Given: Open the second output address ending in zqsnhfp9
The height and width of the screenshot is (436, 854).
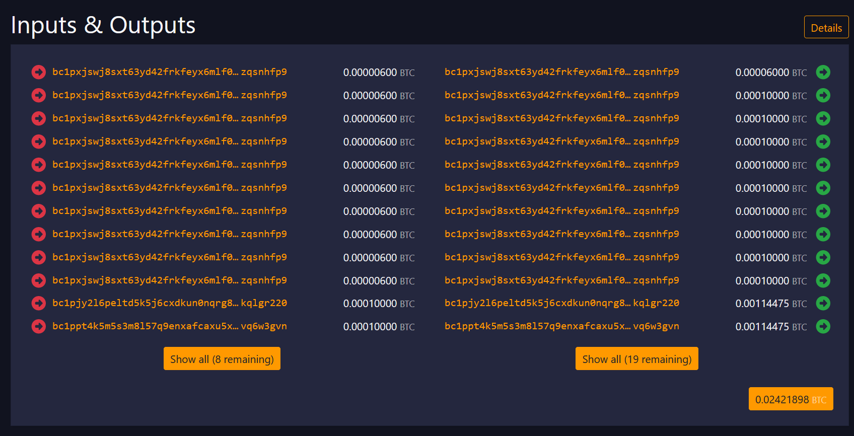Looking at the screenshot, I should (561, 95).
